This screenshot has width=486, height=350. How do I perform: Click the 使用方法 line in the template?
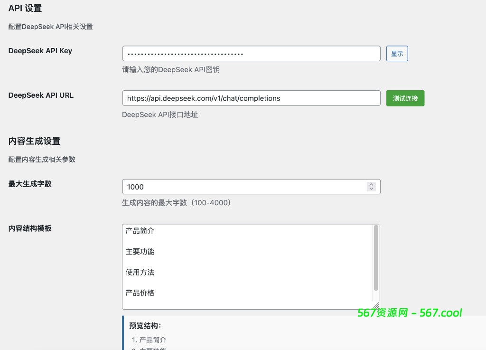pyautogui.click(x=140, y=272)
